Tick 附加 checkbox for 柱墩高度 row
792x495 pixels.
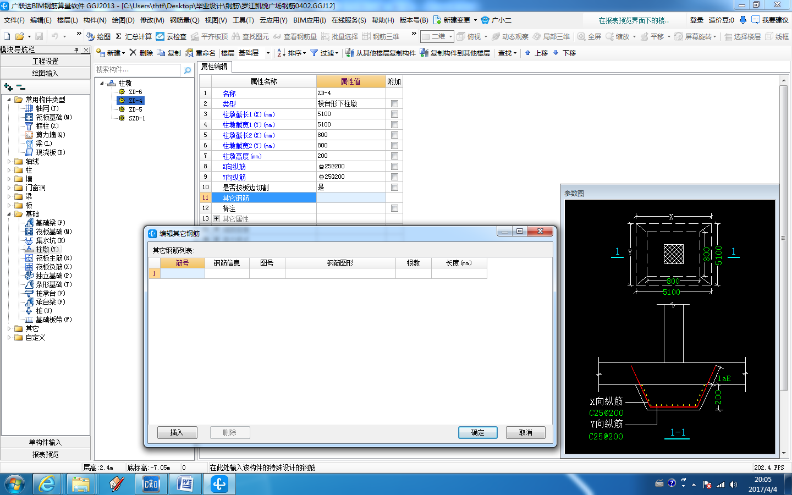tap(394, 156)
